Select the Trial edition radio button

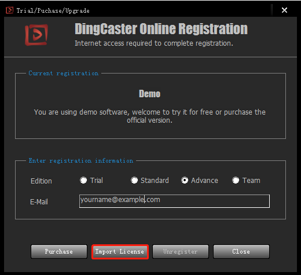[x=83, y=180]
